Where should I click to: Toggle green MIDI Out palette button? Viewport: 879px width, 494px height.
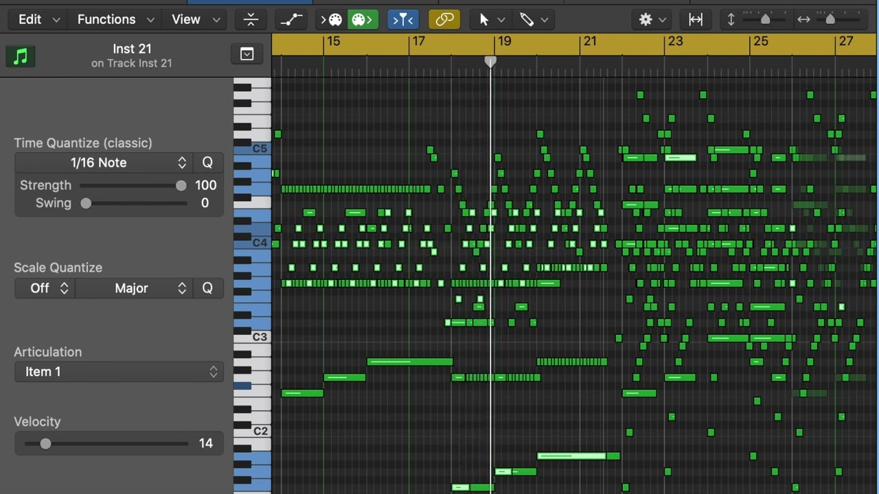pyautogui.click(x=362, y=19)
